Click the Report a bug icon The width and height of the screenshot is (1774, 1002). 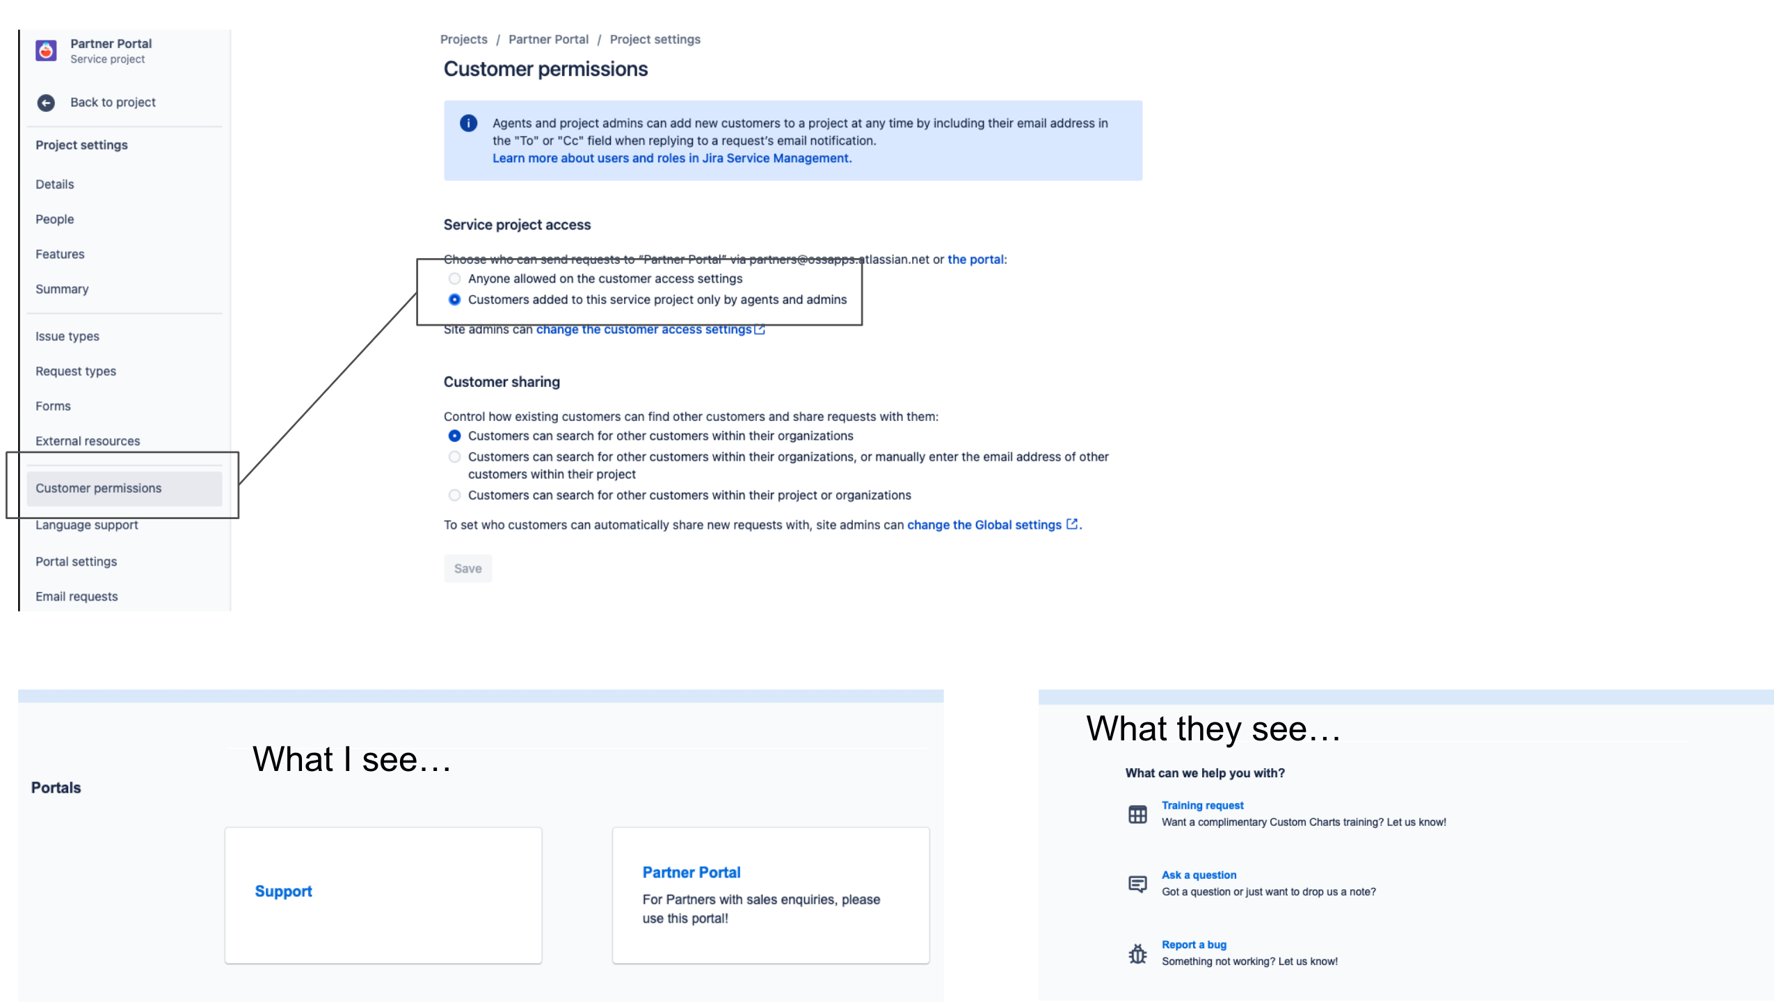click(x=1137, y=953)
